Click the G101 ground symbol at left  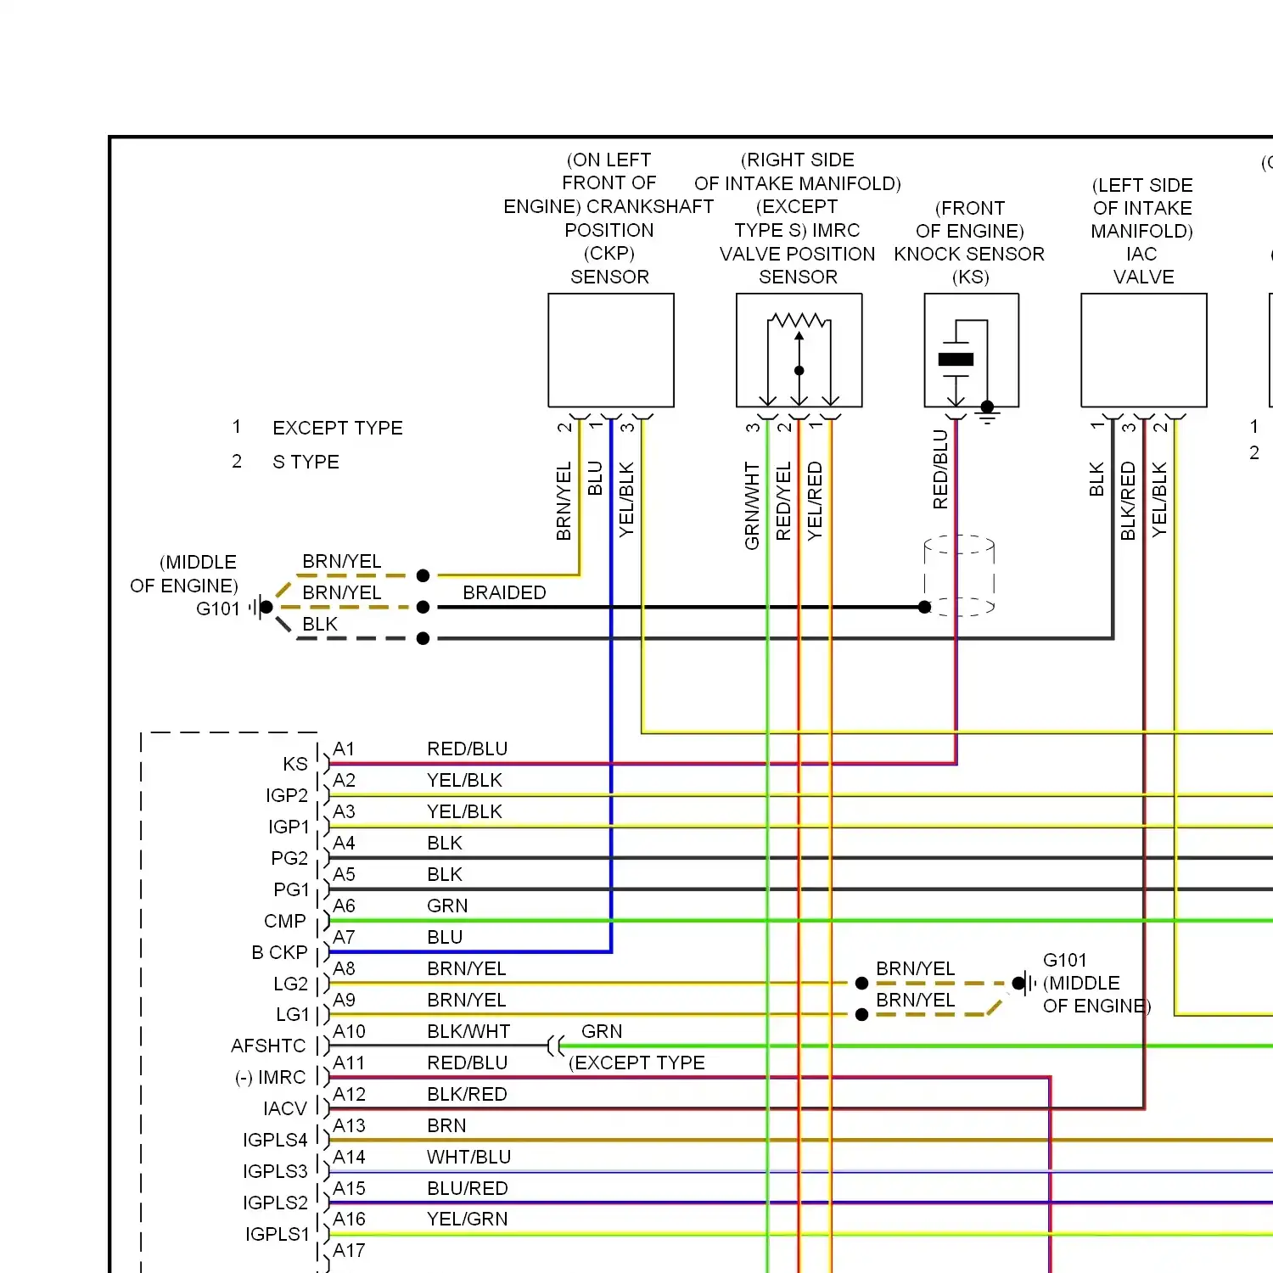[x=262, y=607]
